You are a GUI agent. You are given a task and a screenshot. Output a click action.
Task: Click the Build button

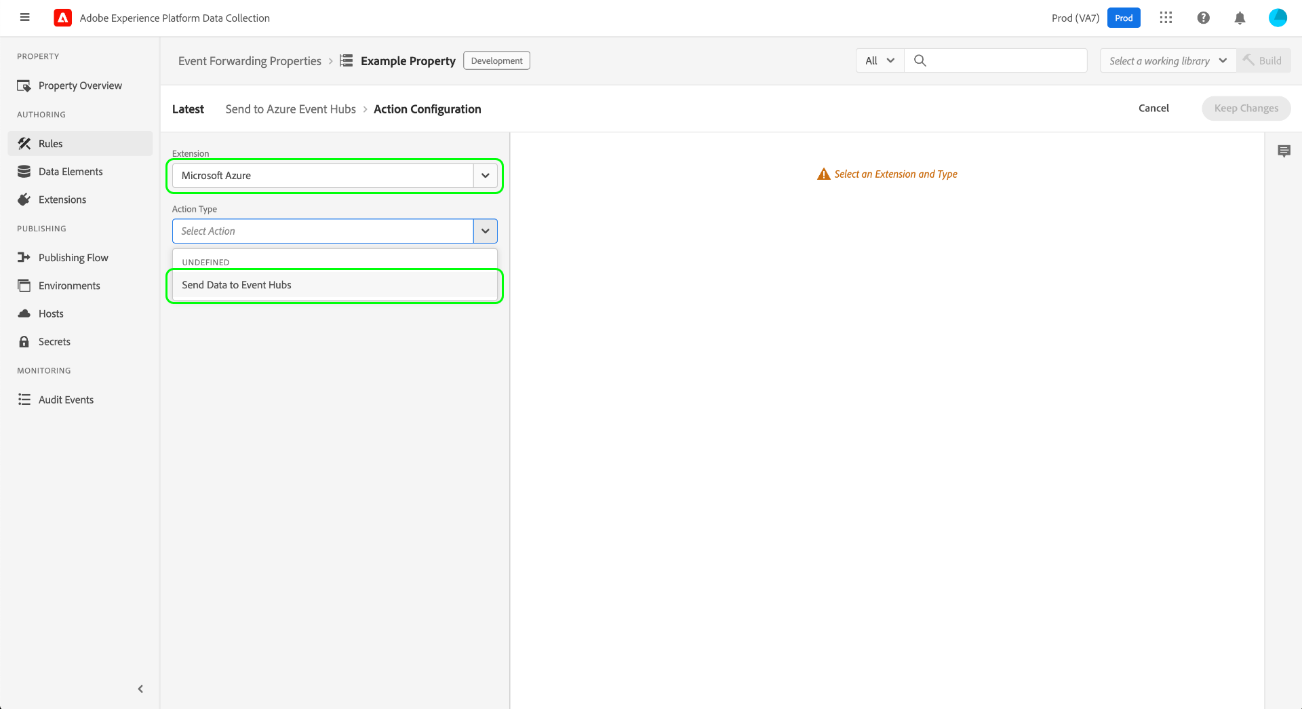pos(1263,60)
